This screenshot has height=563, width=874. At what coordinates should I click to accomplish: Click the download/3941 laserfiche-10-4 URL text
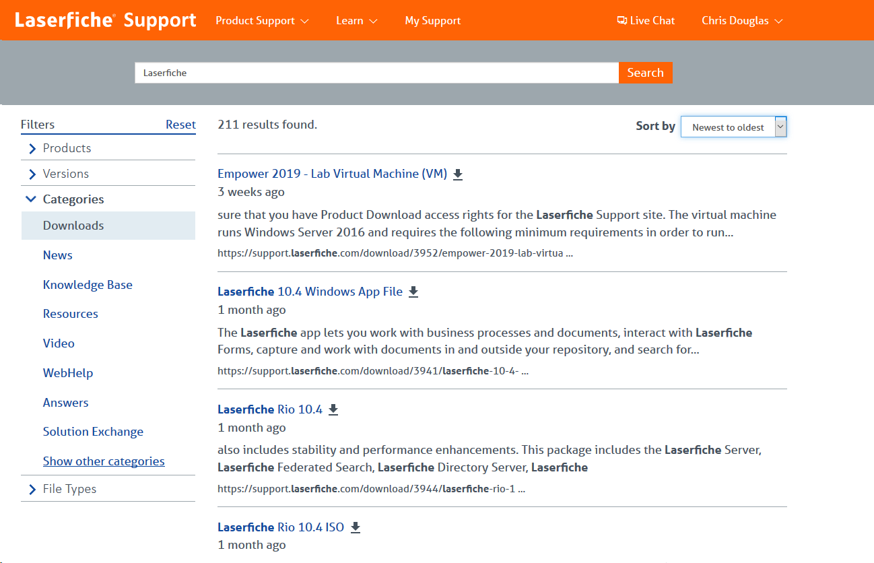tap(373, 371)
